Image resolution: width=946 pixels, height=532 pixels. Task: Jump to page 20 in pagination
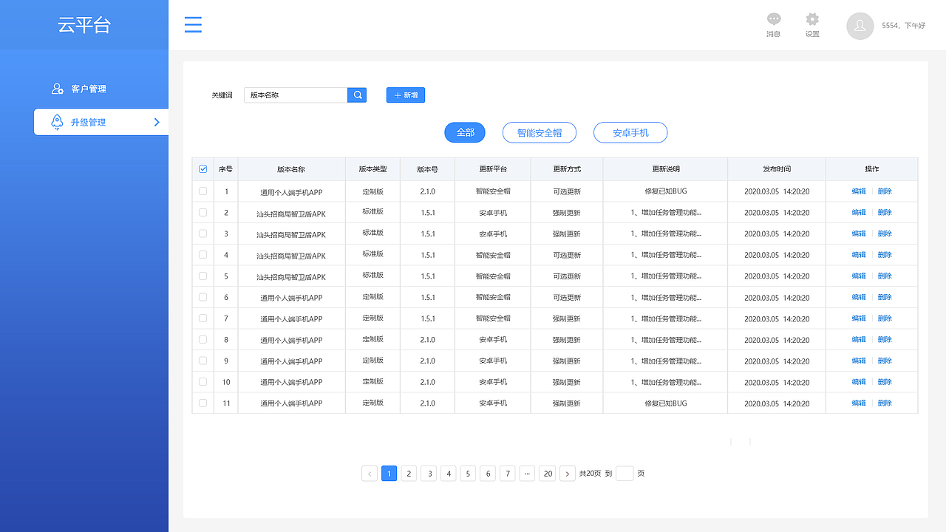click(547, 473)
